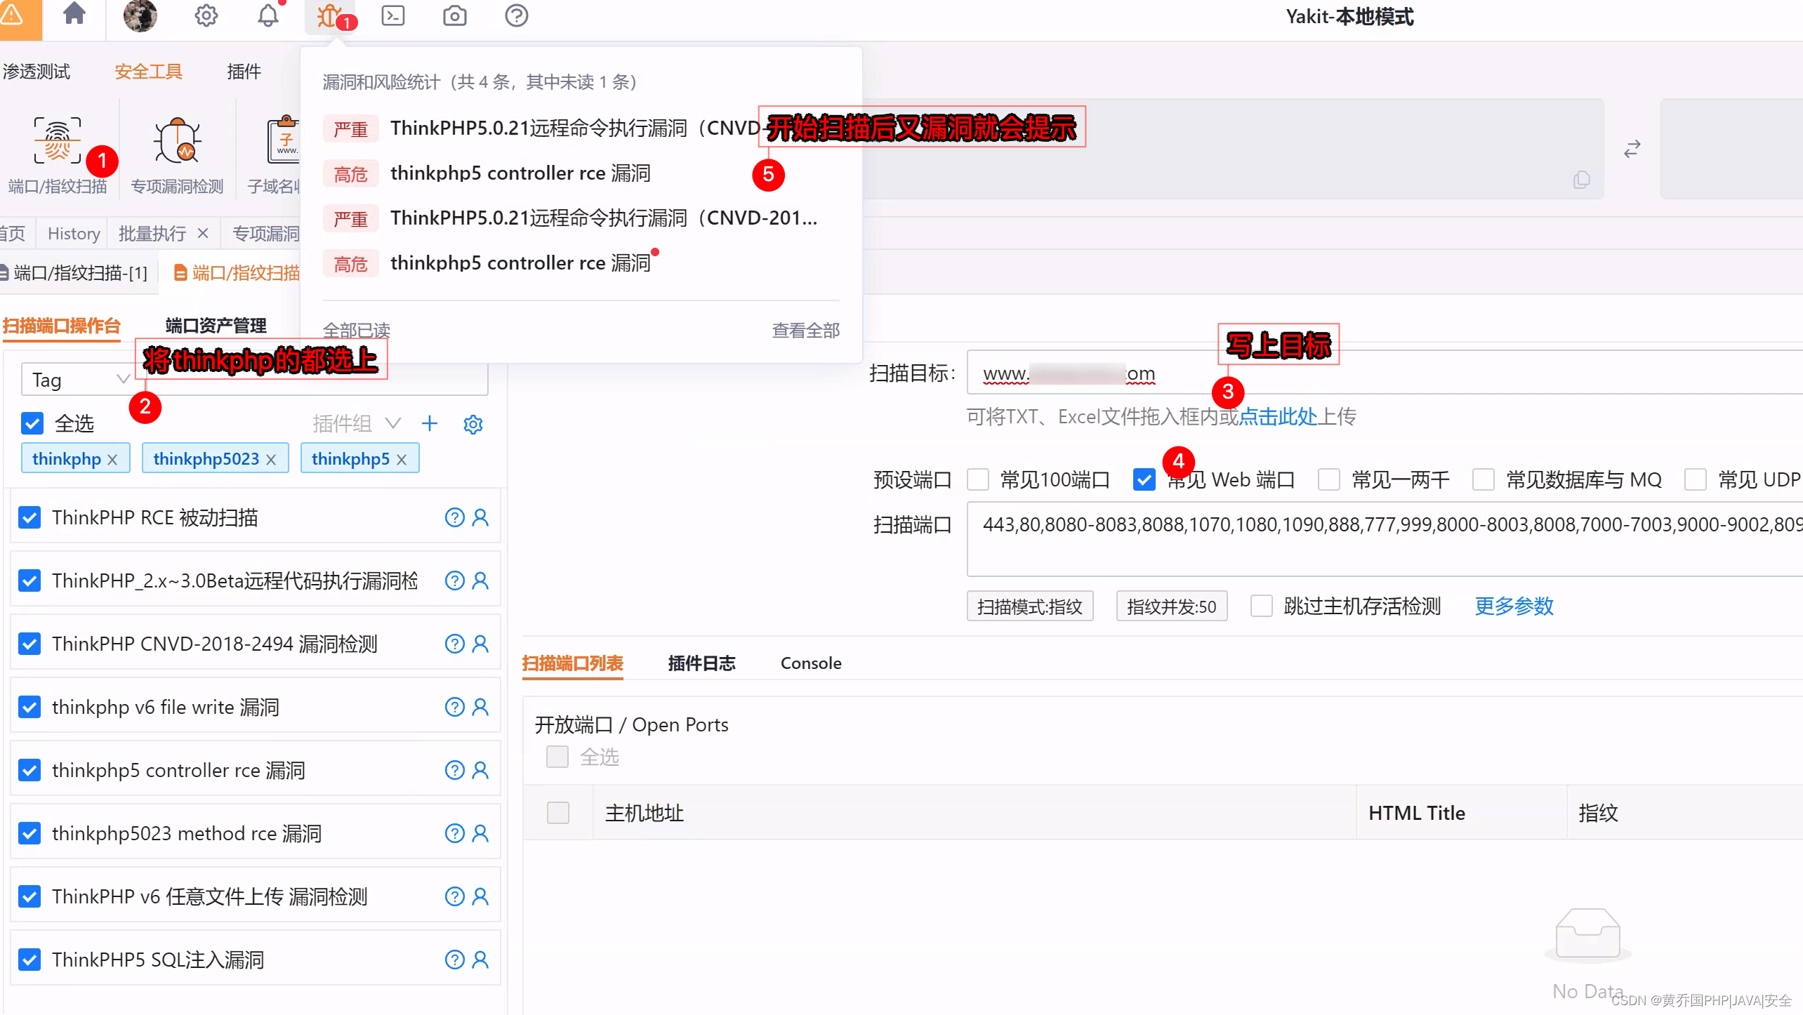Image resolution: width=1803 pixels, height=1015 pixels.
Task: Open the notifications bell
Action: [268, 15]
